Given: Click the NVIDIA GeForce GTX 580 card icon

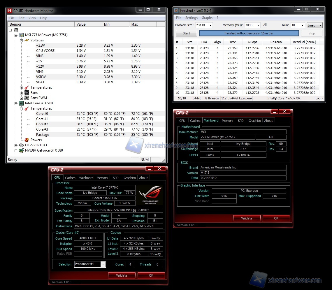Looking at the screenshot, I should pos(21,150).
